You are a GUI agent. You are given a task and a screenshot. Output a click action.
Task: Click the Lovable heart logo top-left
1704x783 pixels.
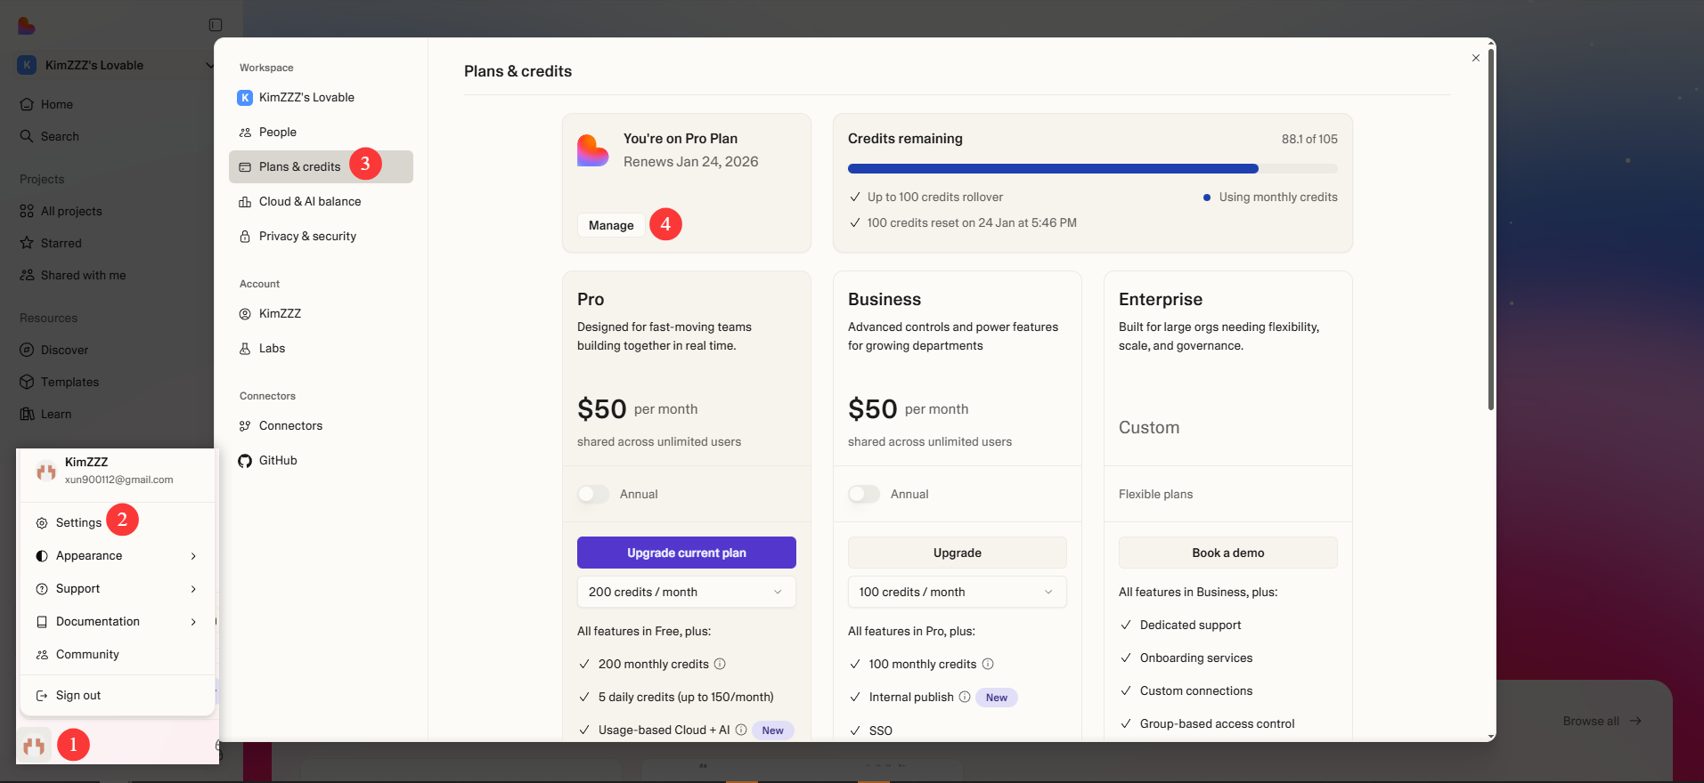27,26
